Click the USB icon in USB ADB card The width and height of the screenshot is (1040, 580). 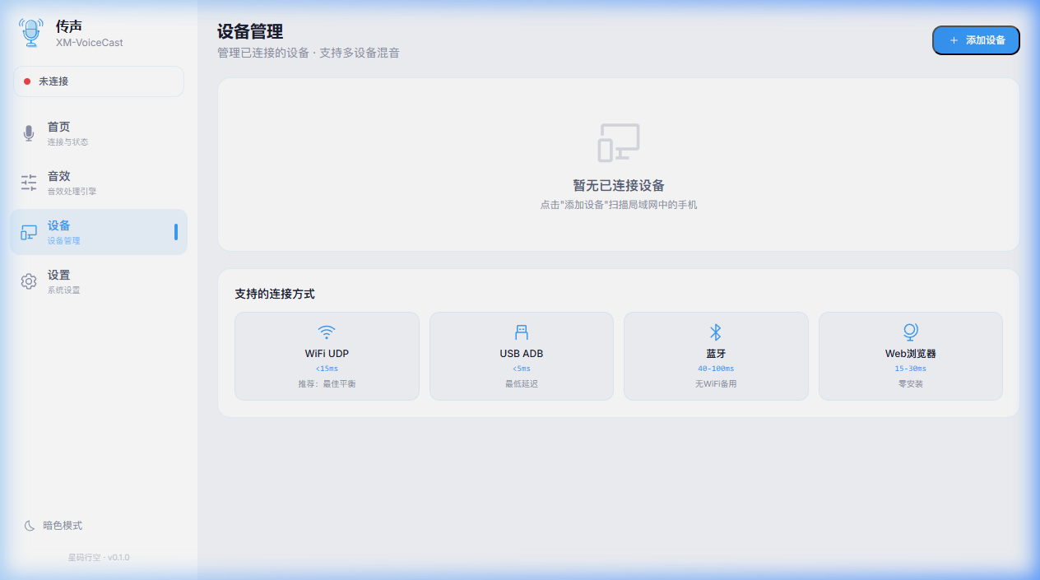coord(521,332)
